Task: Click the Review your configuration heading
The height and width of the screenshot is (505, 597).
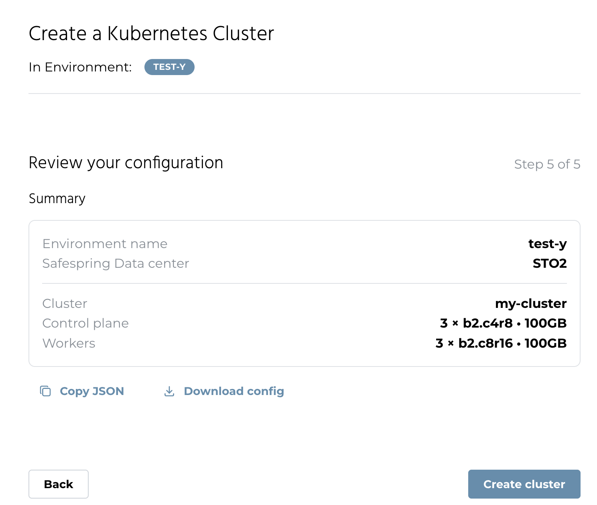Action: (126, 163)
